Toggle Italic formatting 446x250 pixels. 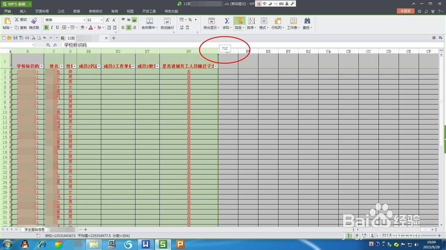click(x=51, y=28)
